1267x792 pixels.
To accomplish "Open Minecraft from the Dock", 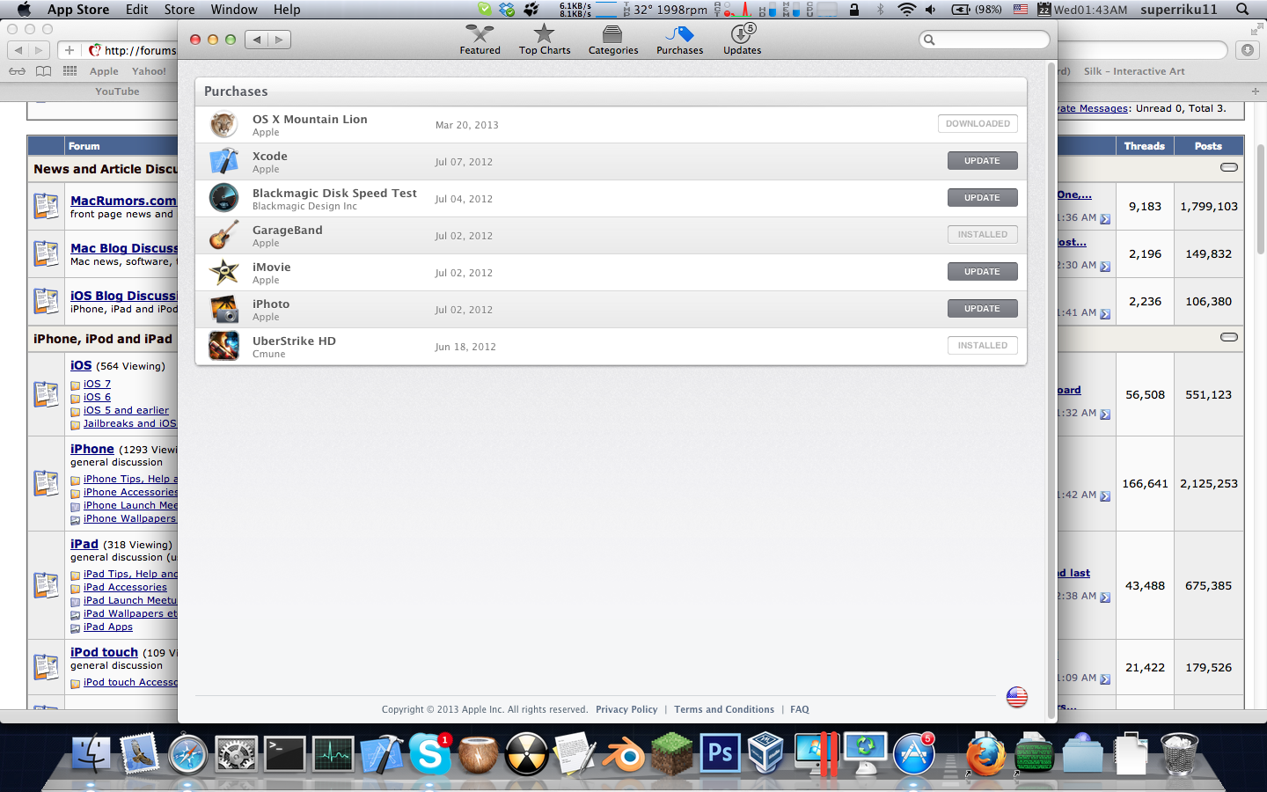I will [672, 754].
